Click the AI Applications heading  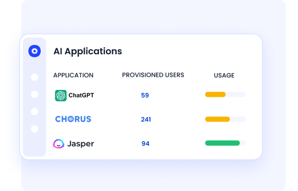(88, 51)
